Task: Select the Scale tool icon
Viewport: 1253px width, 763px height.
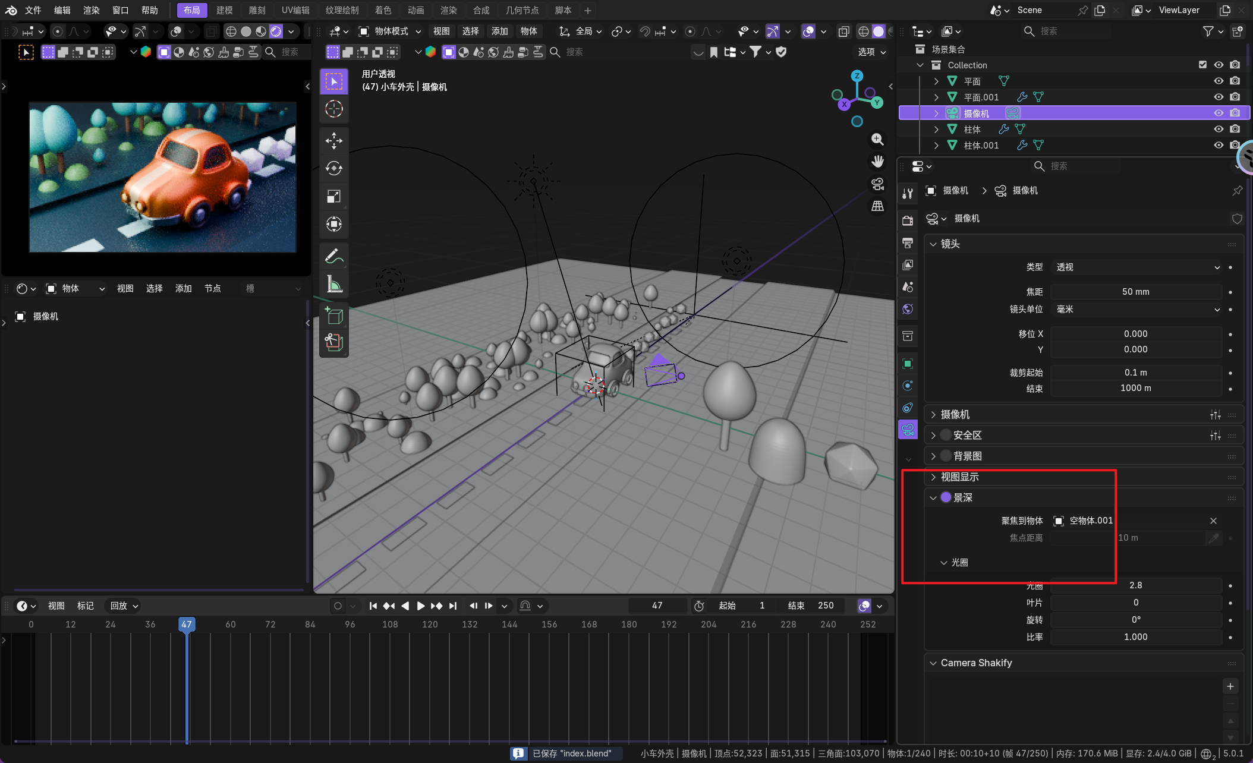Action: pos(333,197)
